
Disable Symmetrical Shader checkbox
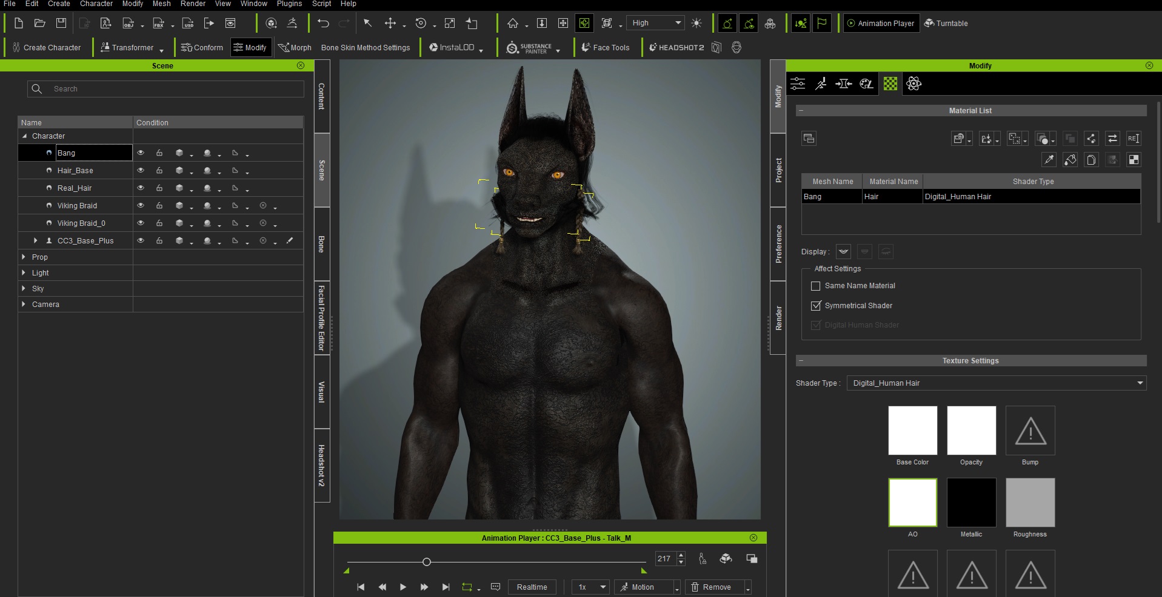816,306
